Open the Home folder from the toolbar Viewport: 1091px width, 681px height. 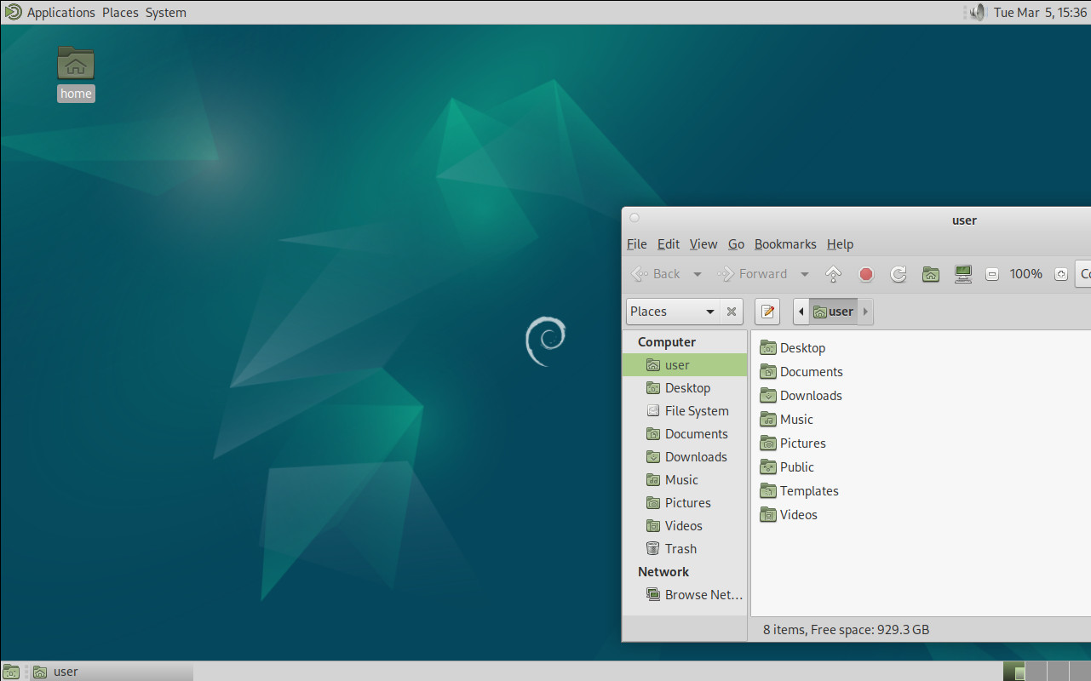(x=930, y=273)
